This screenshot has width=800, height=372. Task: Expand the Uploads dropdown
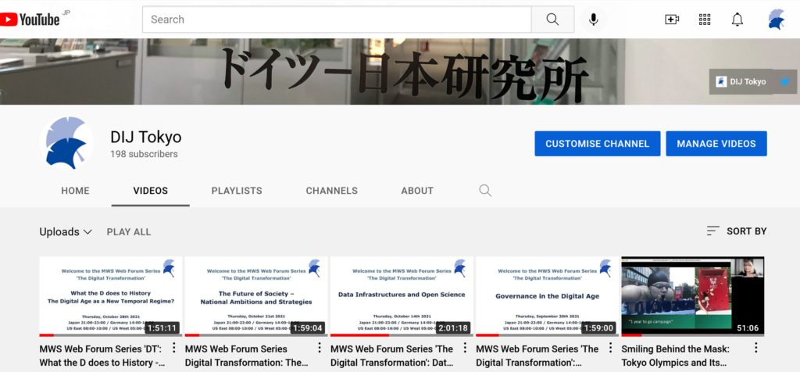(66, 231)
